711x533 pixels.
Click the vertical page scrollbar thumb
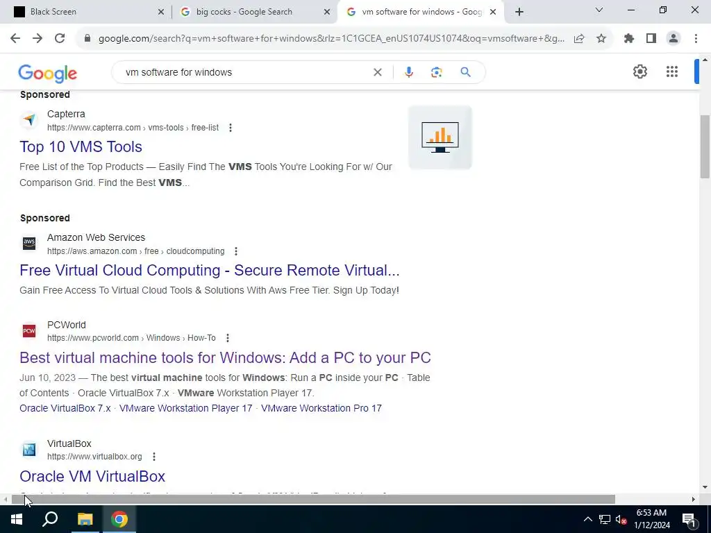coord(705,146)
